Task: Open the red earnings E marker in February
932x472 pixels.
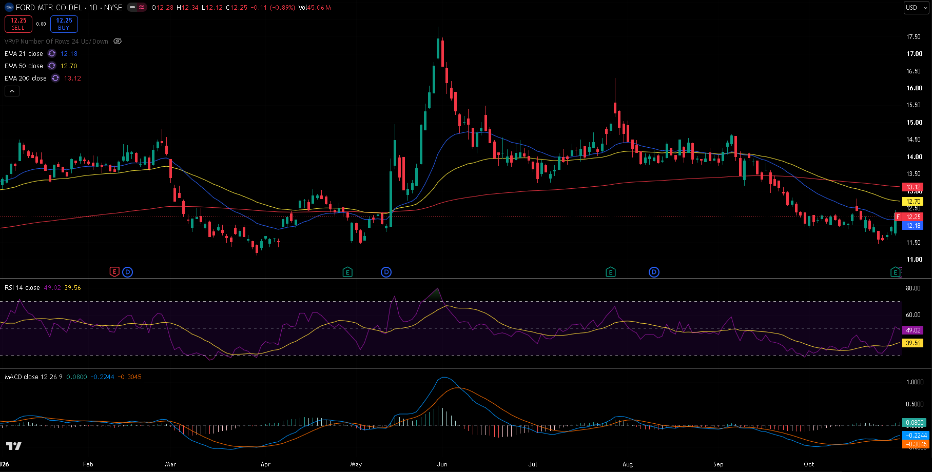Action: click(x=114, y=272)
